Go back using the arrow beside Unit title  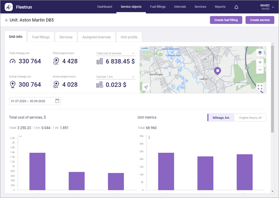(x=7, y=20)
